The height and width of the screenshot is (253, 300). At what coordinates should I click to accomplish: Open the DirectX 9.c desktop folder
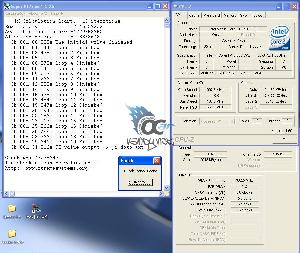(12, 211)
